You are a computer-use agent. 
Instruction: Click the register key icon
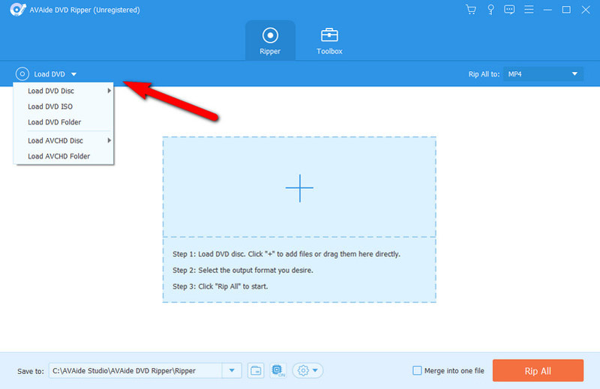coord(490,10)
